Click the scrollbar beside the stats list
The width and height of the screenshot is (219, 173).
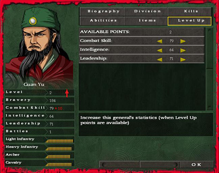point(210,69)
